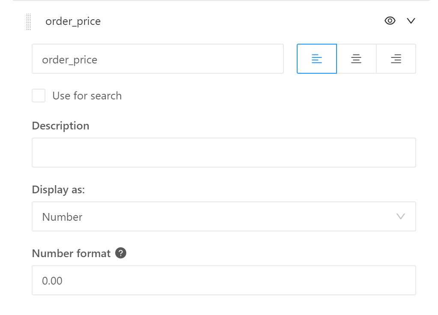Viewport: 438px width, 315px height.
Task: Focus the column title input field
Action: (x=158, y=59)
